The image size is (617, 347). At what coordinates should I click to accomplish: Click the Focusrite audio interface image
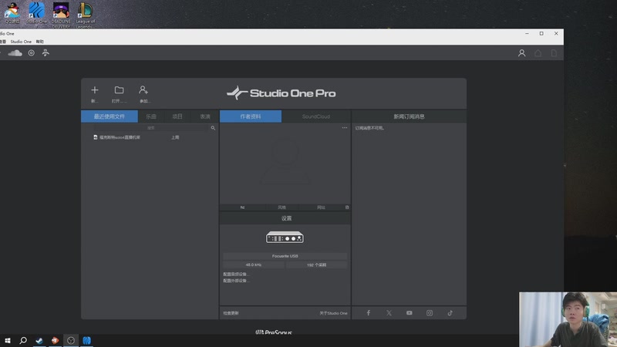click(285, 238)
